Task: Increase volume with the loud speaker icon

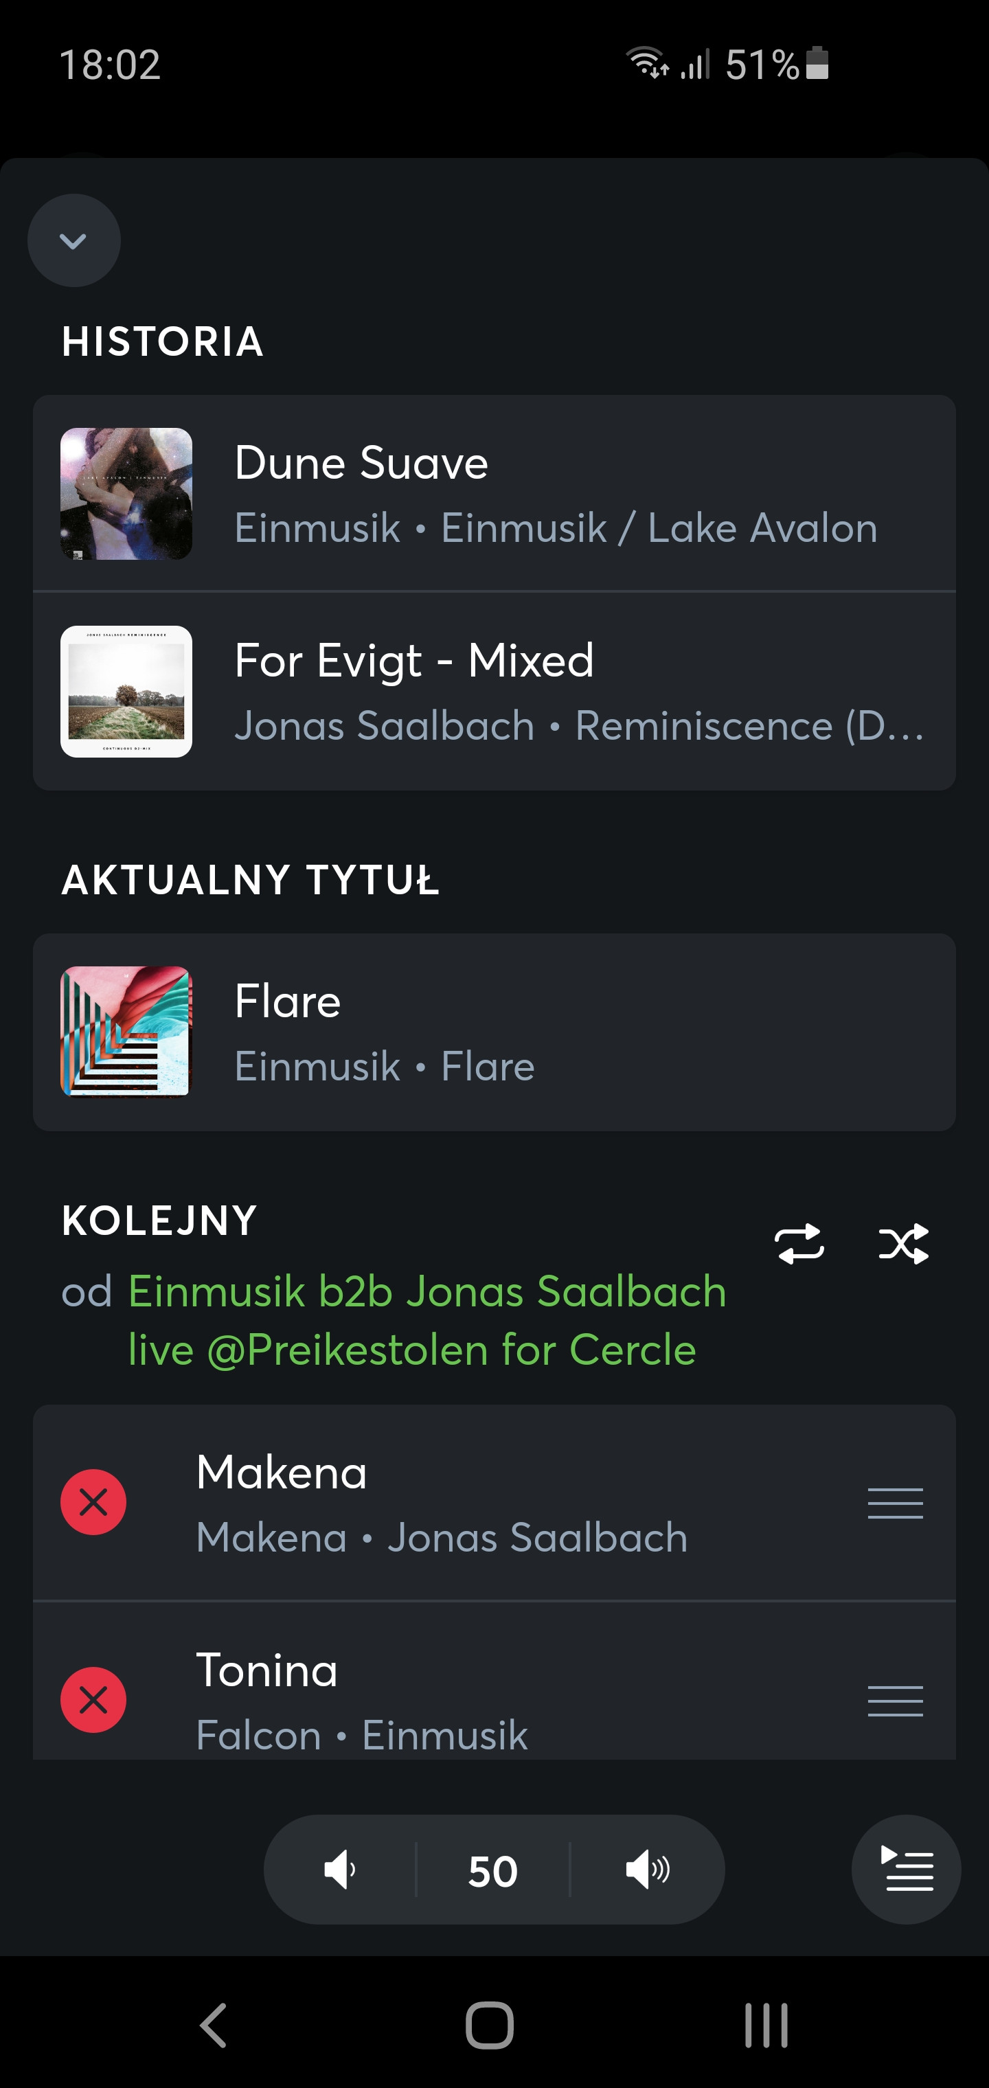Action: coord(647,1870)
